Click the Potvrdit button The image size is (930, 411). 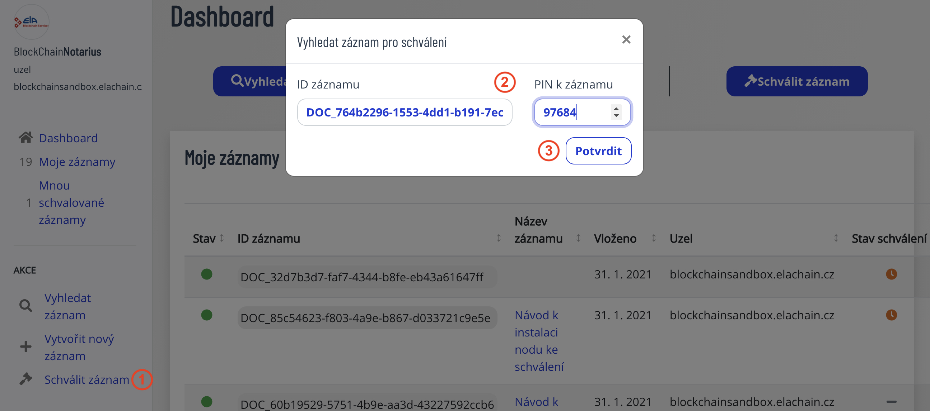coord(598,151)
